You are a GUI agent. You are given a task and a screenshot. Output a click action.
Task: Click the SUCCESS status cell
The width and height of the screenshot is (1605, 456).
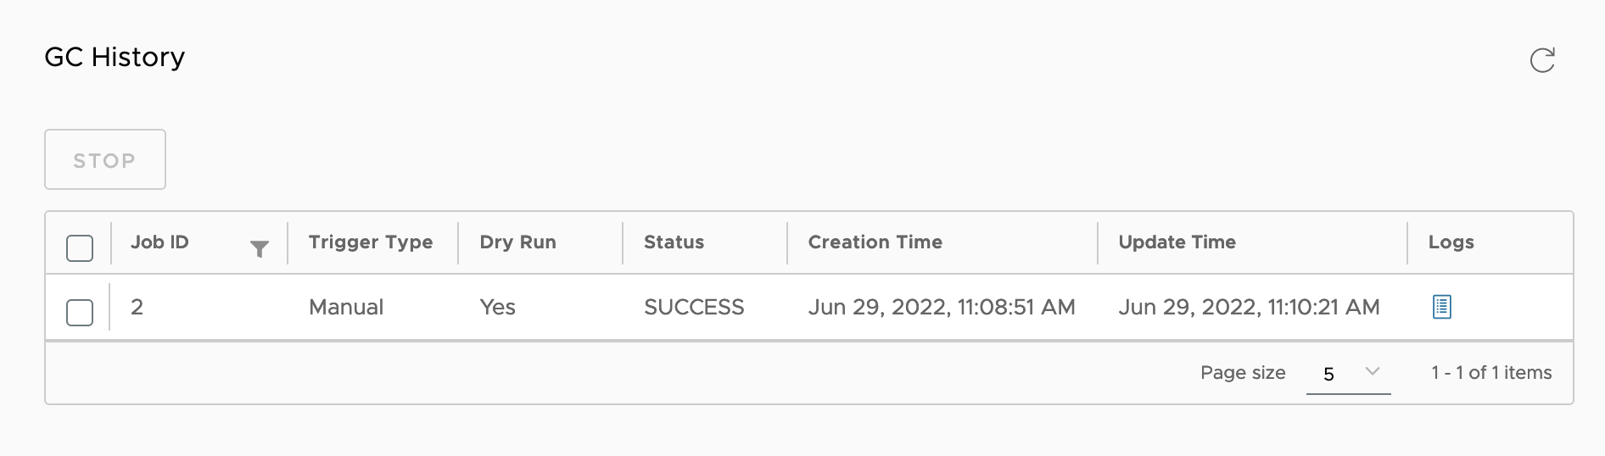point(694,307)
